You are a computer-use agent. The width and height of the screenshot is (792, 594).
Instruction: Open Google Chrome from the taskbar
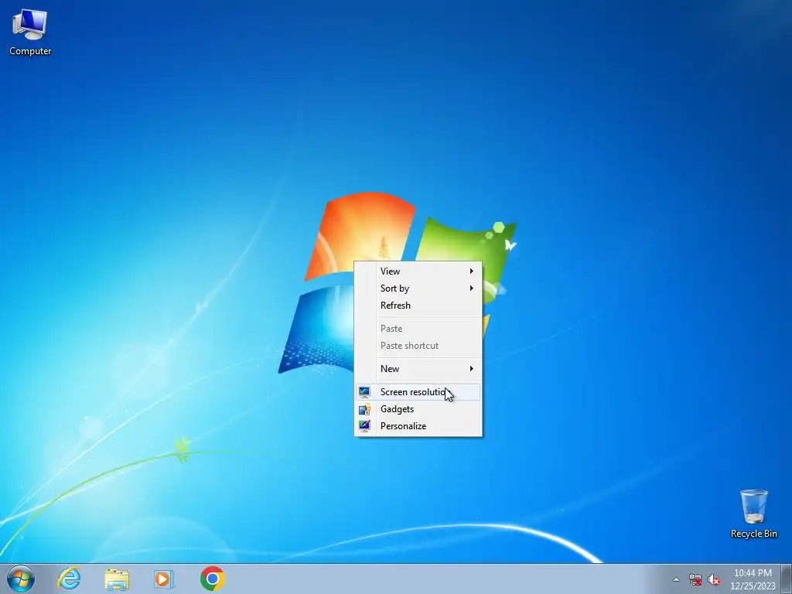click(212, 579)
